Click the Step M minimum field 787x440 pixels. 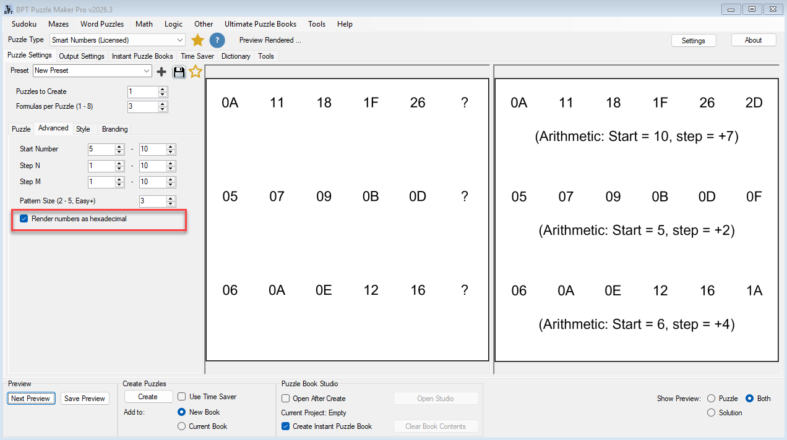pos(102,182)
